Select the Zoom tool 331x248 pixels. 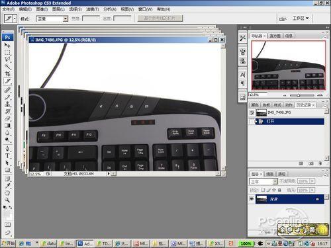7,200
